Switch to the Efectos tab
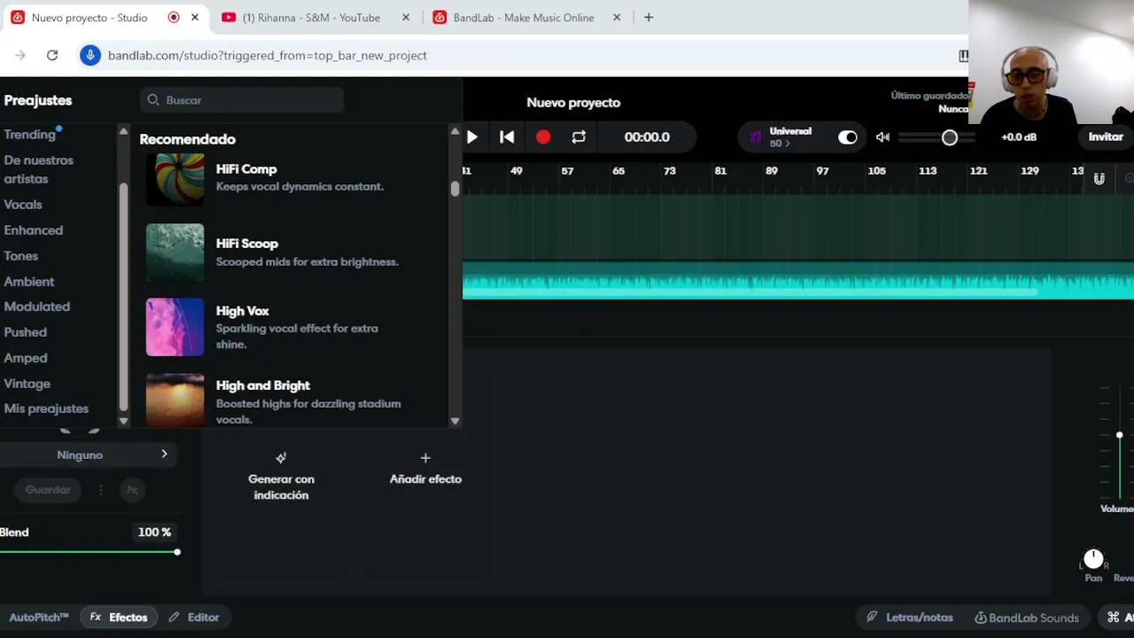 [119, 618]
